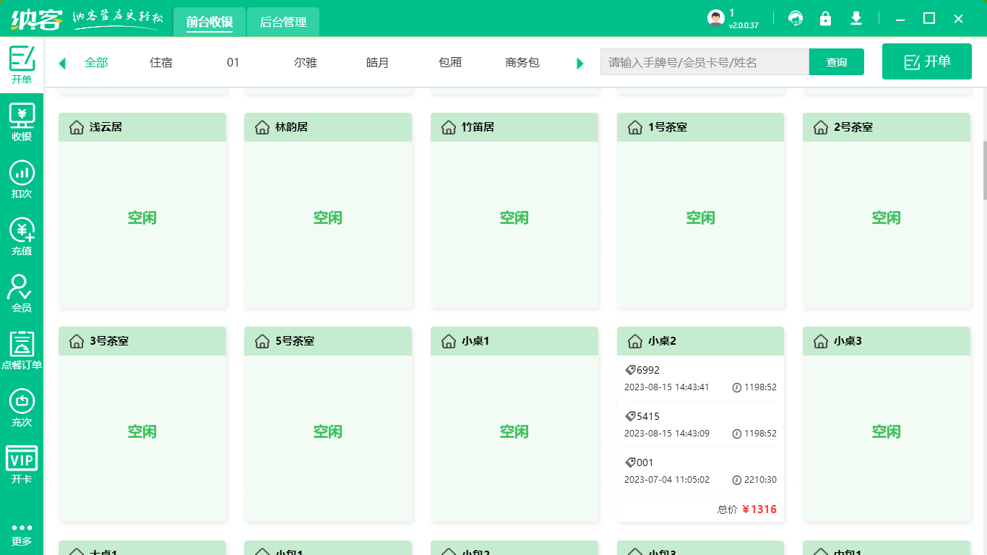Select the 全部 category tab
Viewport: 987px width, 555px height.
[96, 63]
